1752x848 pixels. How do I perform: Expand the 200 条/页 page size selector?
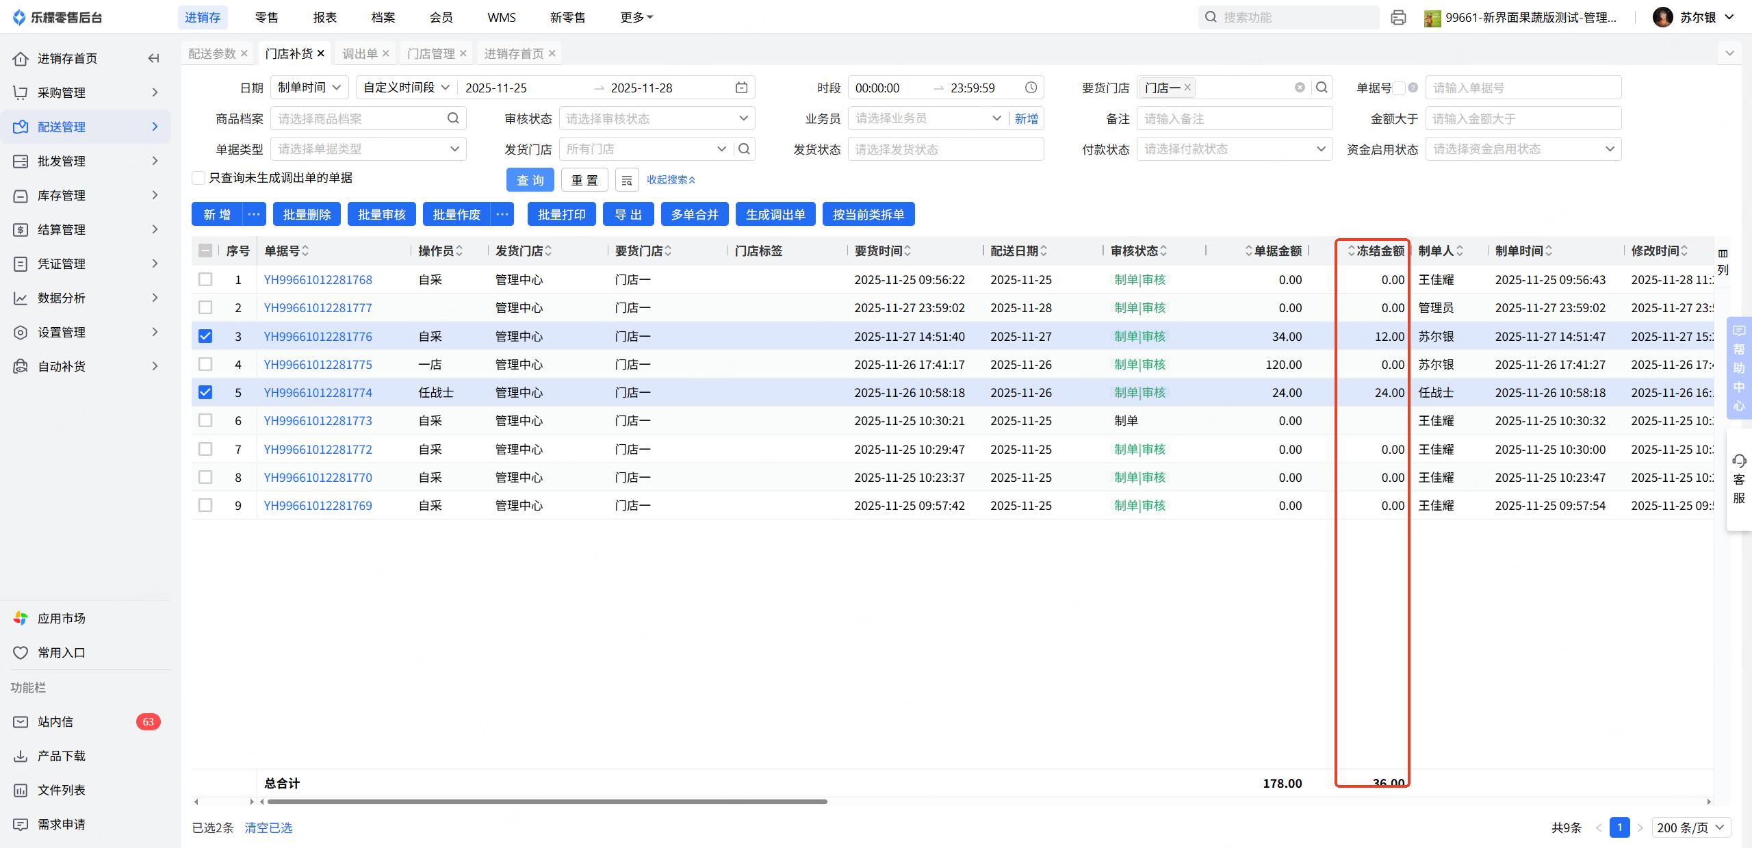tap(1690, 827)
